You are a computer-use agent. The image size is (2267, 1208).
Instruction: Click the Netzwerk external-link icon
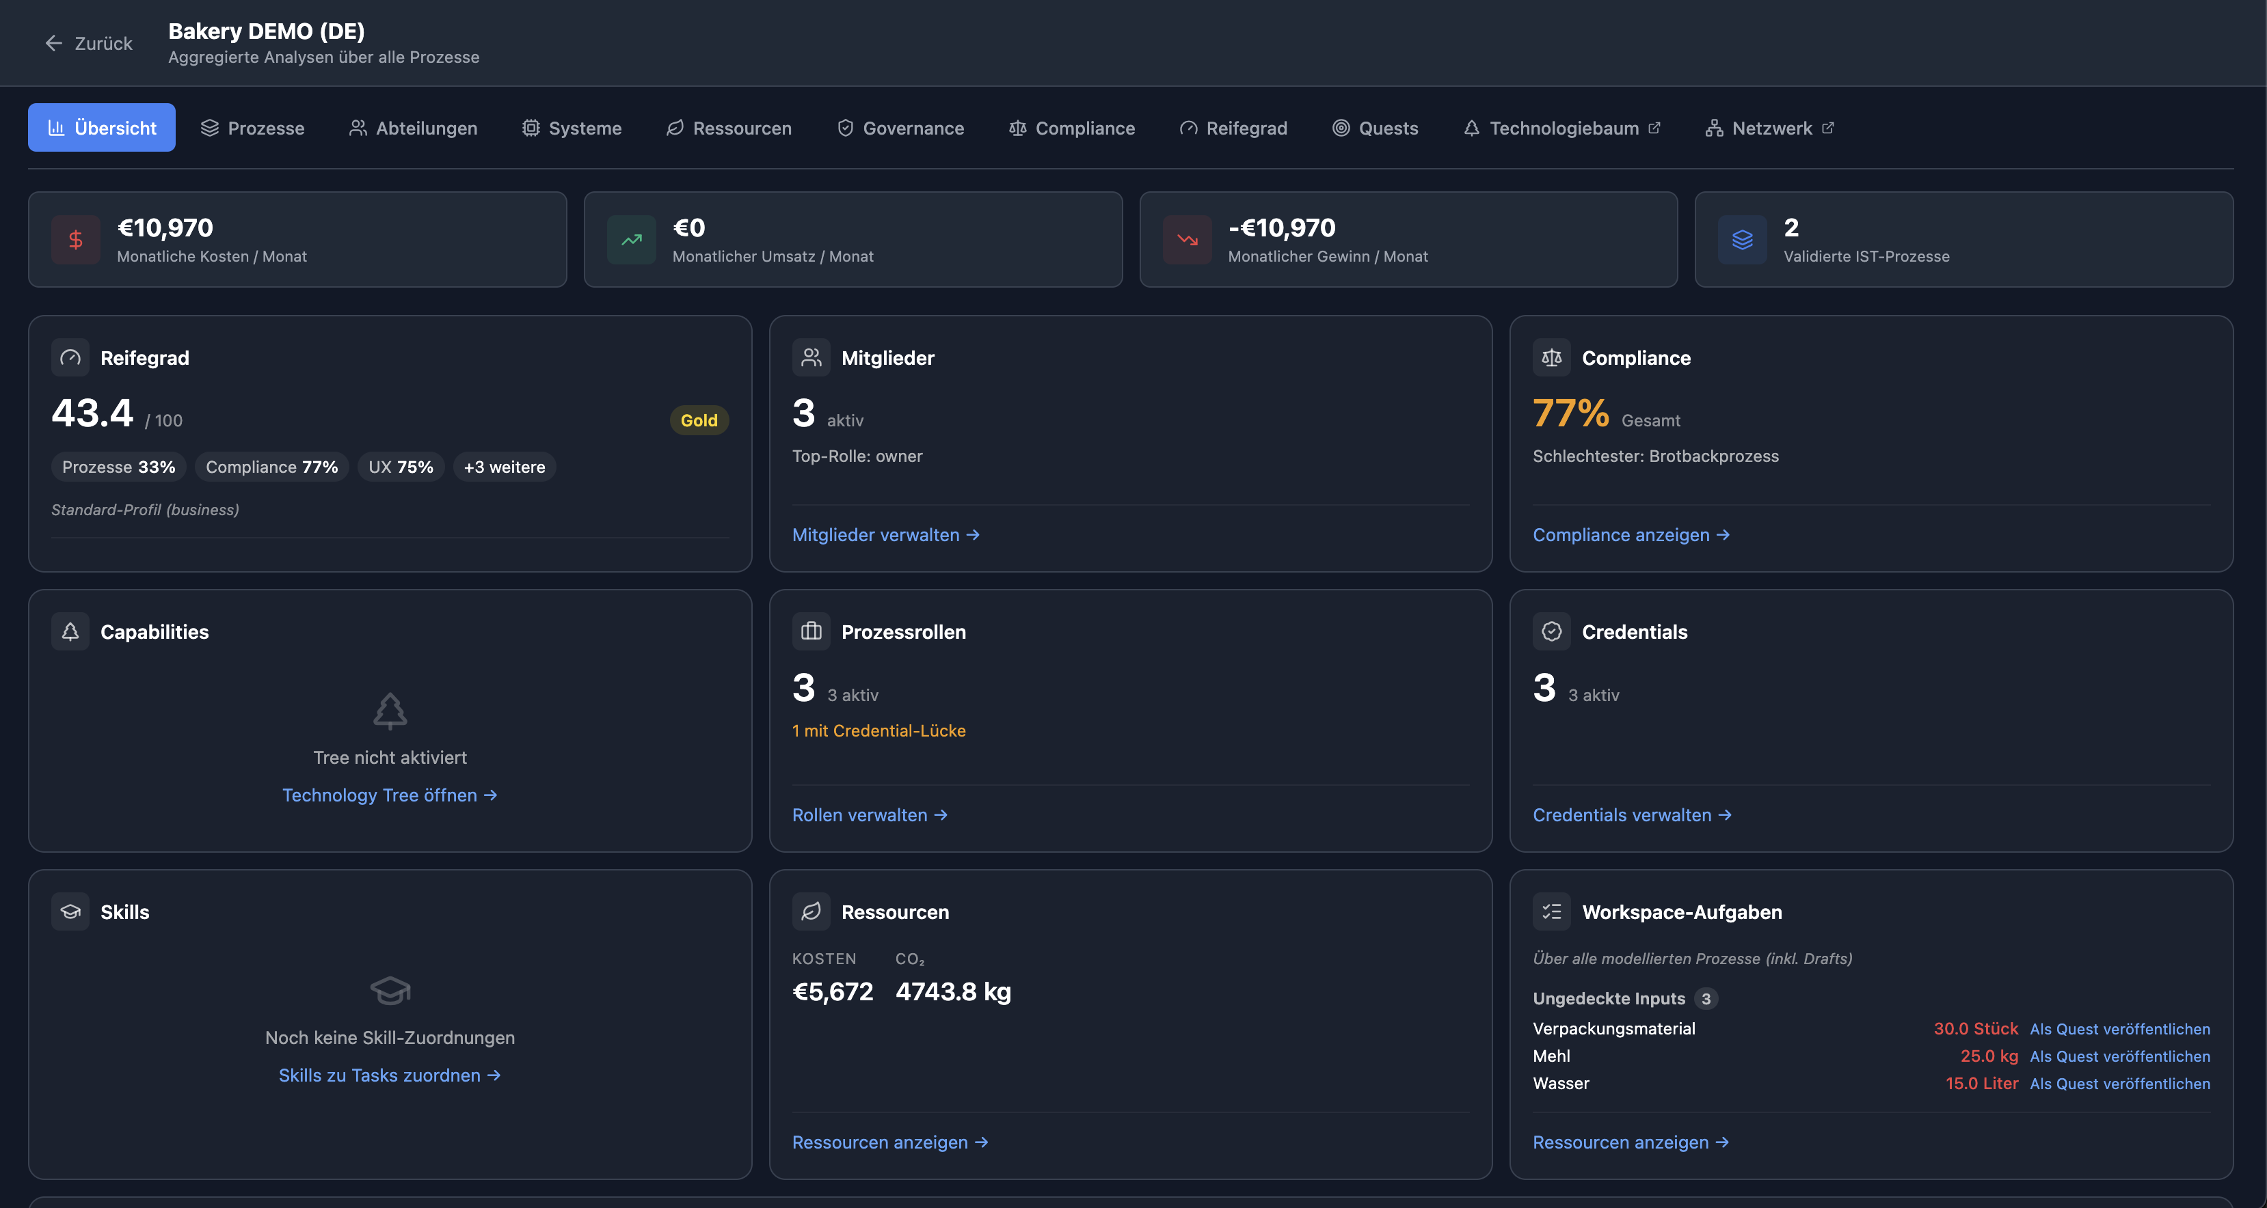coord(1828,128)
